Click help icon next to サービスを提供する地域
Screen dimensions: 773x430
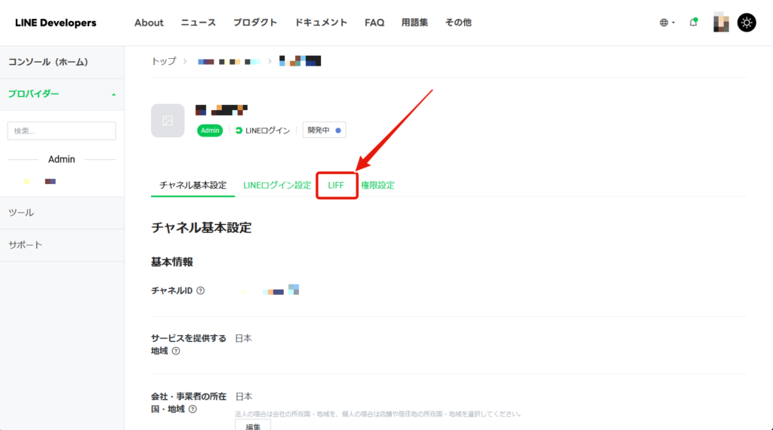176,352
